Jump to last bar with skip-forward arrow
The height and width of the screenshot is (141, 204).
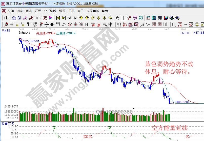pos(63,18)
